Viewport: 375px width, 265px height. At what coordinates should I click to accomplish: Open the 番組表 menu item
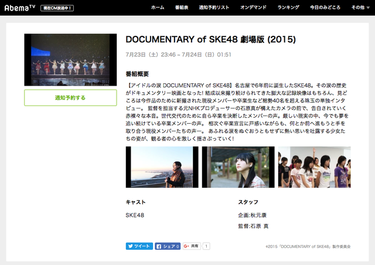182,8
